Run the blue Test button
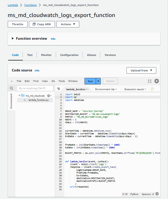Image resolution: width=168 pixels, height=199 pixels. tap(90, 81)
